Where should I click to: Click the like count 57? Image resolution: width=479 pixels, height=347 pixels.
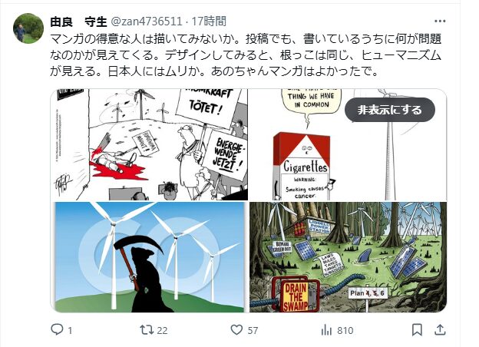click(x=253, y=331)
